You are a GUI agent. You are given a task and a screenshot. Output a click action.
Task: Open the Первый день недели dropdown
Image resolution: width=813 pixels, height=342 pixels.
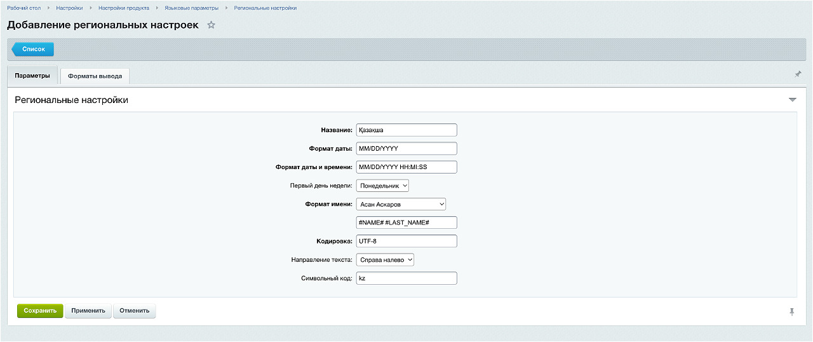pos(382,186)
